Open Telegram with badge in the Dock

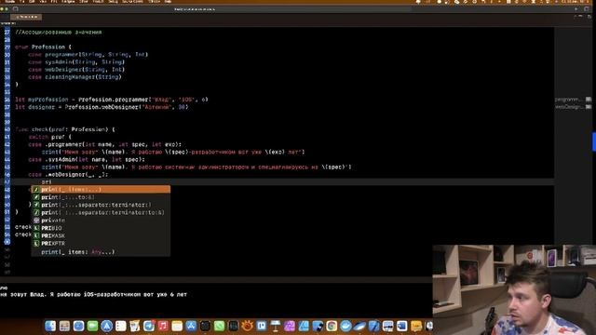(149, 326)
